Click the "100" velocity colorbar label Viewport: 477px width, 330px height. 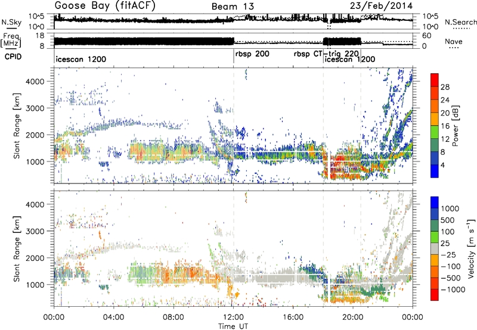(x=448, y=232)
